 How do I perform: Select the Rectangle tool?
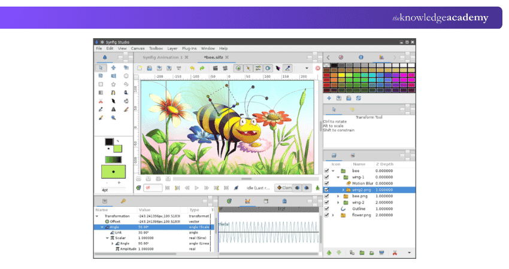point(101,84)
